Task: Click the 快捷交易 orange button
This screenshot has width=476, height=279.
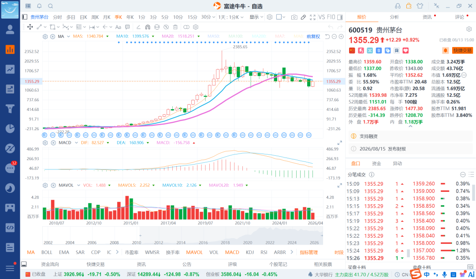Action: click(x=462, y=50)
